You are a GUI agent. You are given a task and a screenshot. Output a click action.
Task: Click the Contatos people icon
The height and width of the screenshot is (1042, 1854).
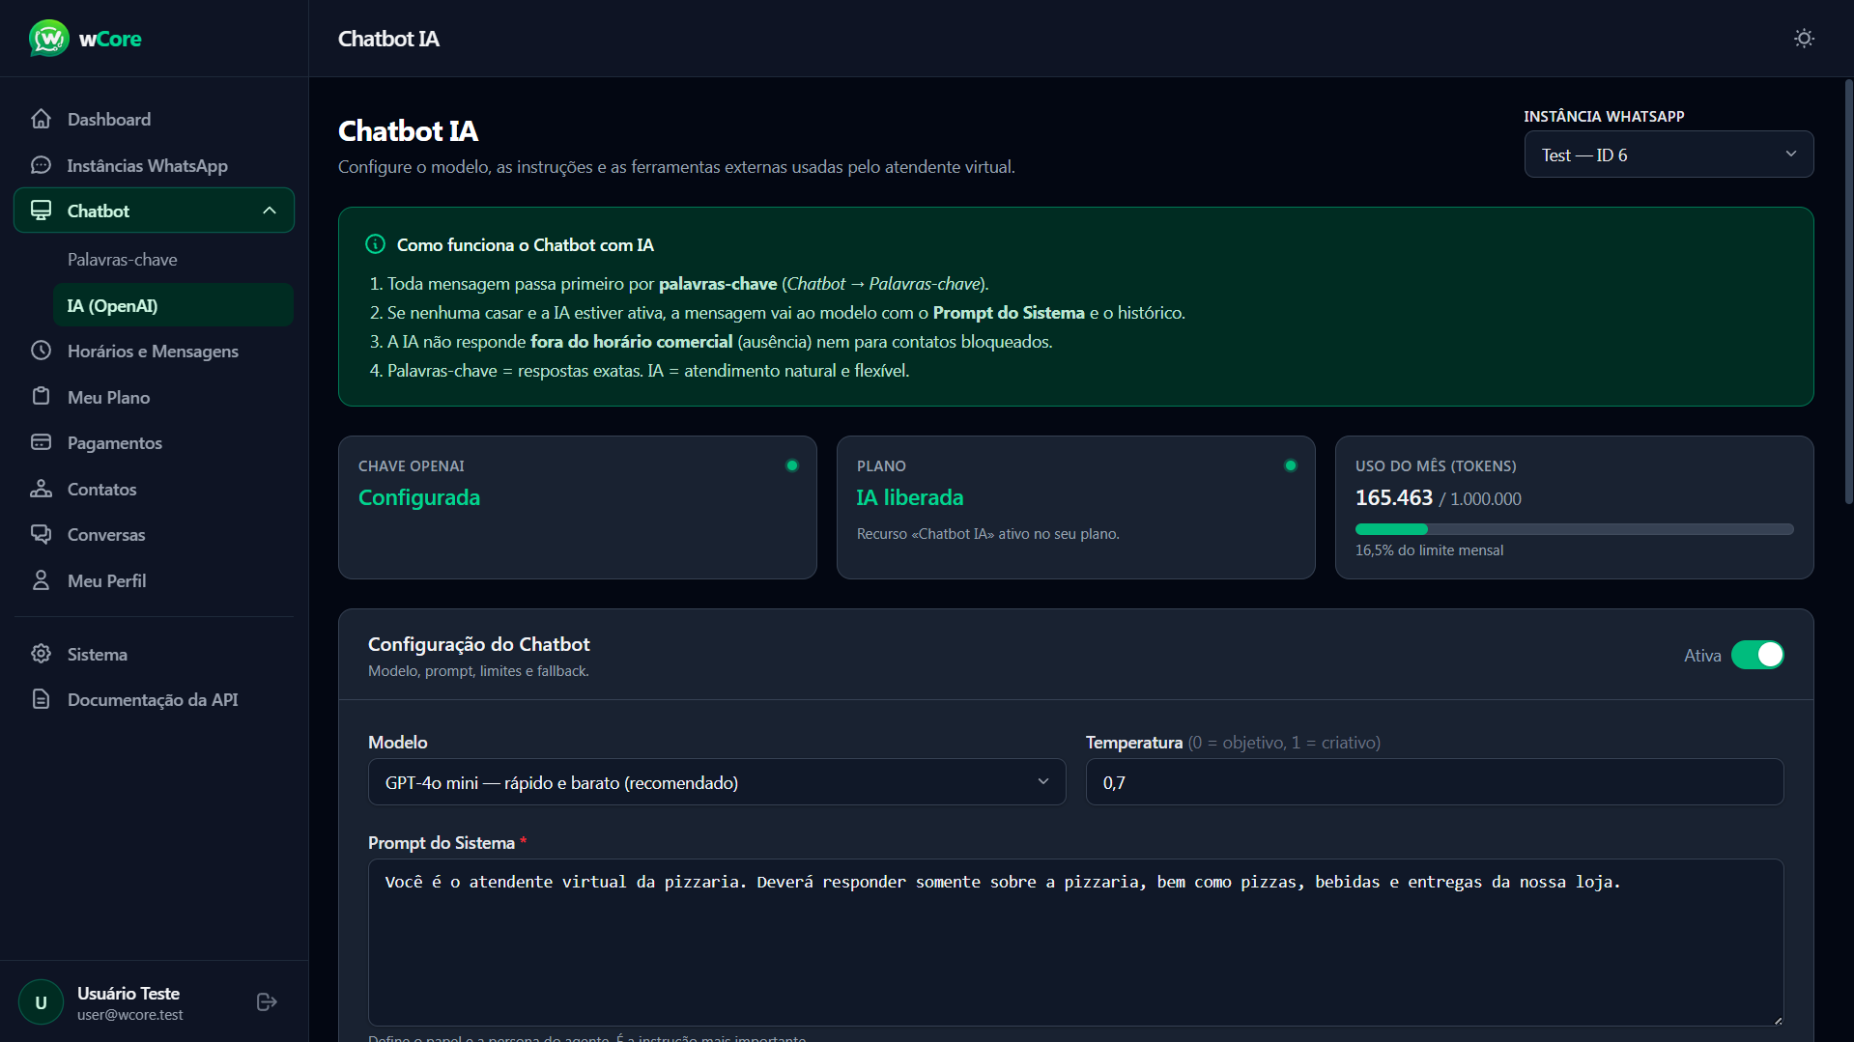tap(41, 489)
